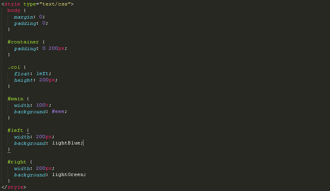330x191 pixels.
Task: Click the lightBlue background value
Action: point(66,143)
